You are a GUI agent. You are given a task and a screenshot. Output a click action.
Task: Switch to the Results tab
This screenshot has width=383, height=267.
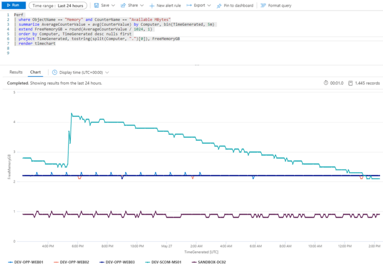tap(16, 72)
